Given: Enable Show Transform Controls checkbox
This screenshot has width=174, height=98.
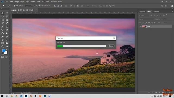Looking at the screenshot, I should pyautogui.click(x=34, y=6).
